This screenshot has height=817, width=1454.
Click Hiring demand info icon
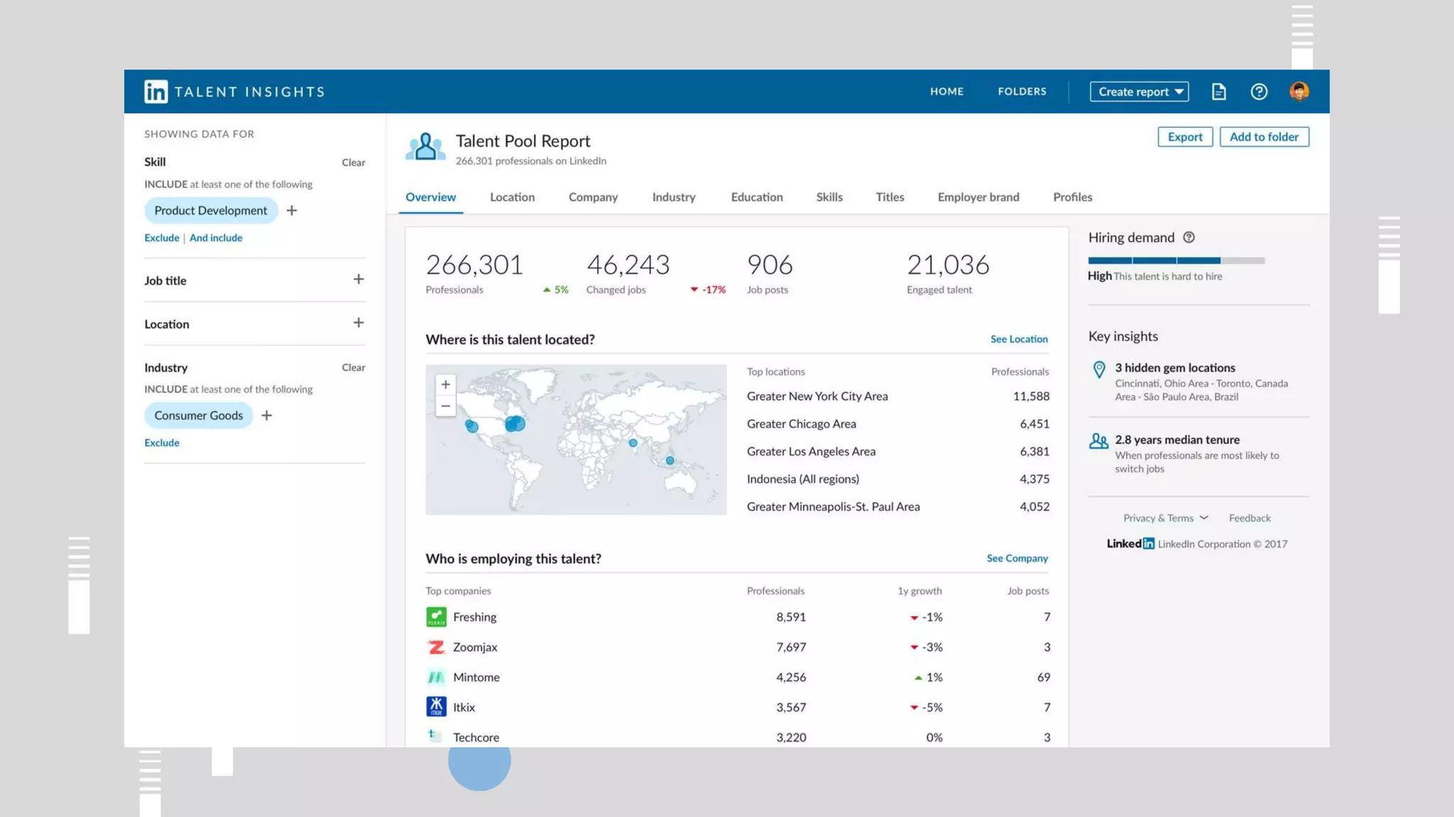click(1188, 238)
